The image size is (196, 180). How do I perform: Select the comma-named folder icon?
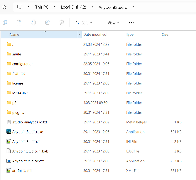point(9,44)
